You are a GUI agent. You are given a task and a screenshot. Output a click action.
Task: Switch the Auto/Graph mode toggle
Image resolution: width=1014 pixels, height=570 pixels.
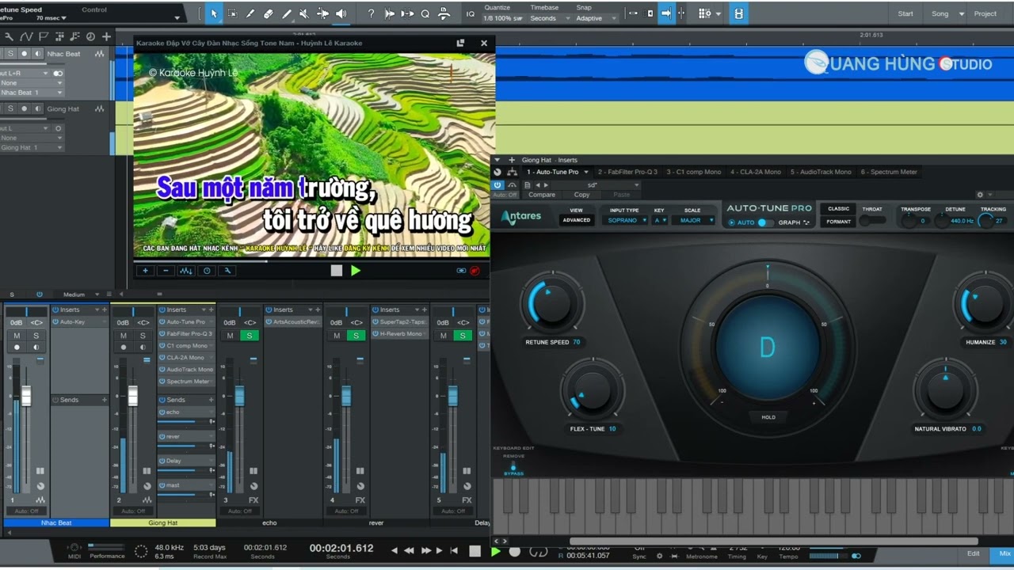764,222
